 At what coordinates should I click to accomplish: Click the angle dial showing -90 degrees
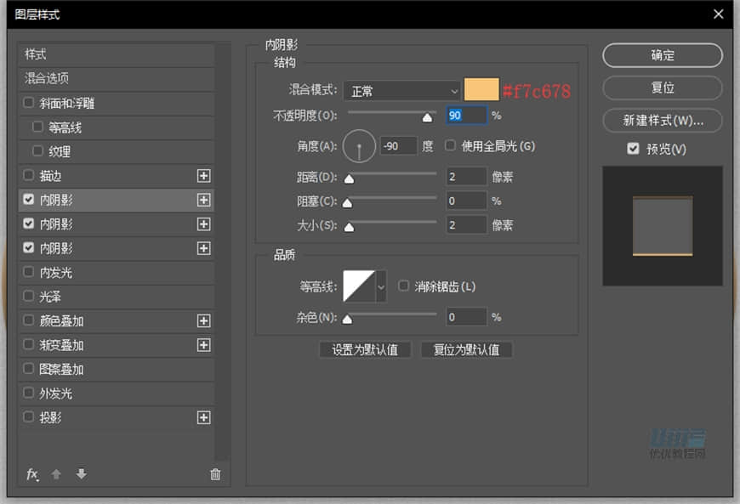(358, 145)
